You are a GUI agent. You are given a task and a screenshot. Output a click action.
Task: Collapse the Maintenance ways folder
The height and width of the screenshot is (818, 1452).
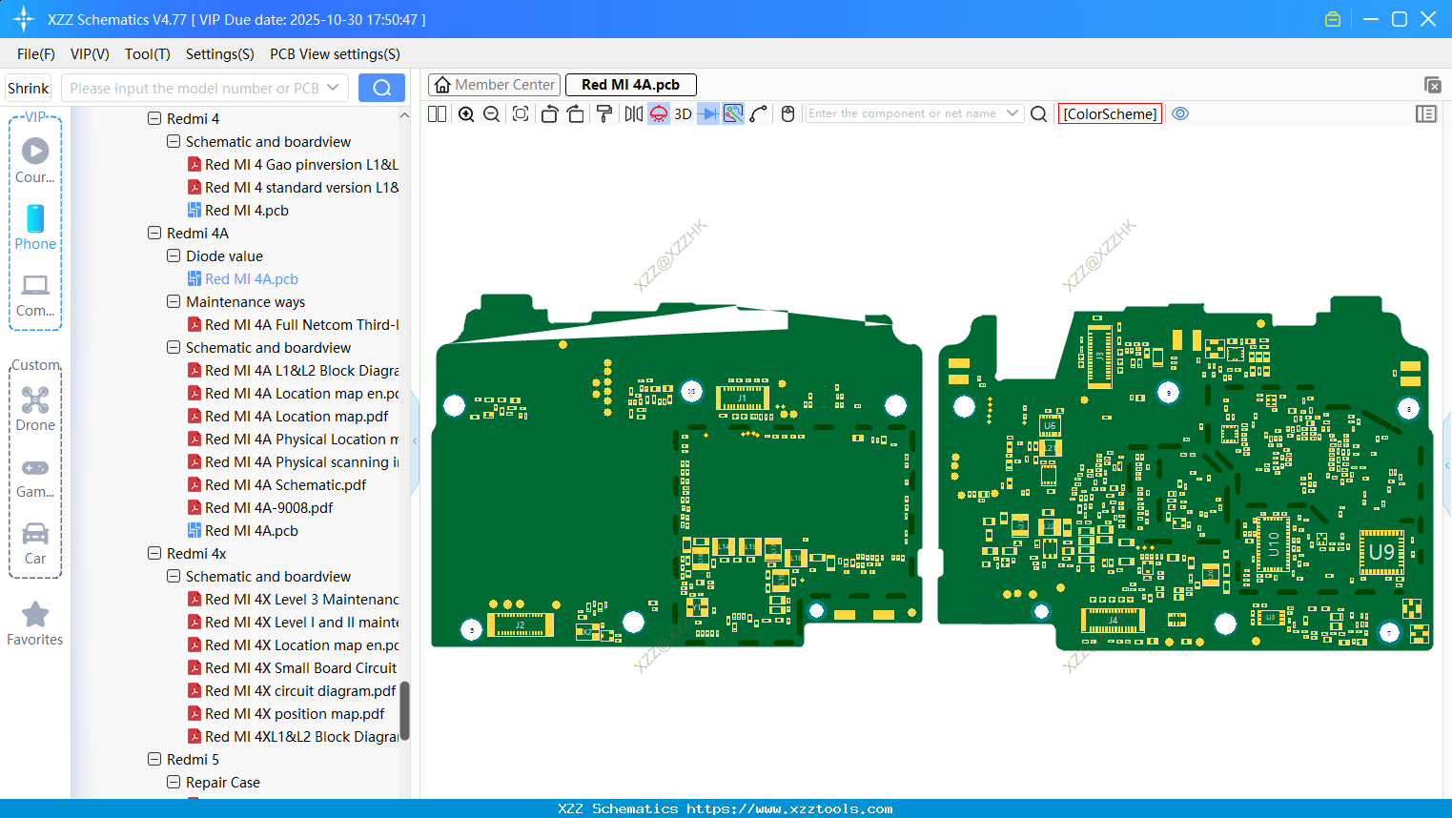click(x=174, y=302)
